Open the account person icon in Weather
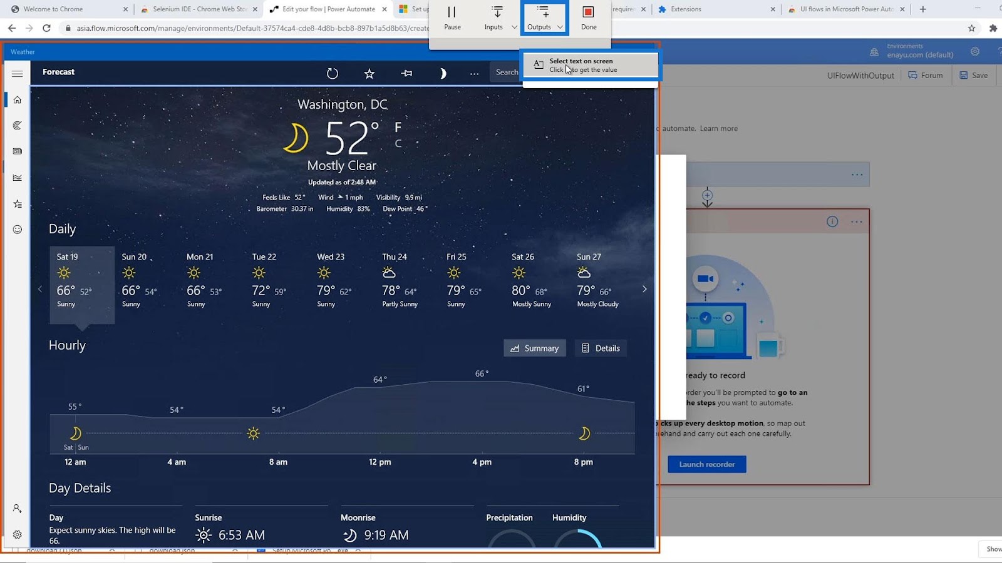 coord(18,509)
